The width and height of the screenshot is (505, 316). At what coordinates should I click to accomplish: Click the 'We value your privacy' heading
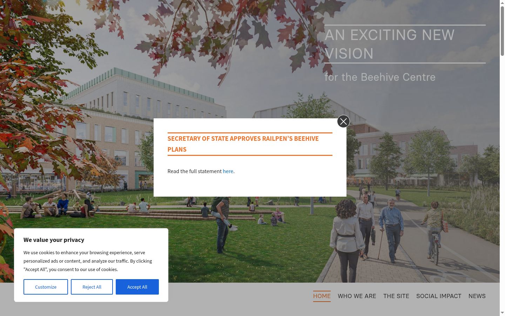click(54, 240)
